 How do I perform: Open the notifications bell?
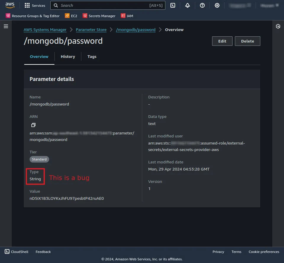188,5
